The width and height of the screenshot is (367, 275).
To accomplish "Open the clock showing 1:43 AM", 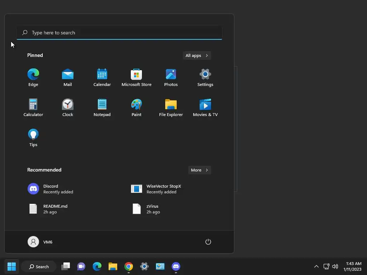I will (x=353, y=266).
